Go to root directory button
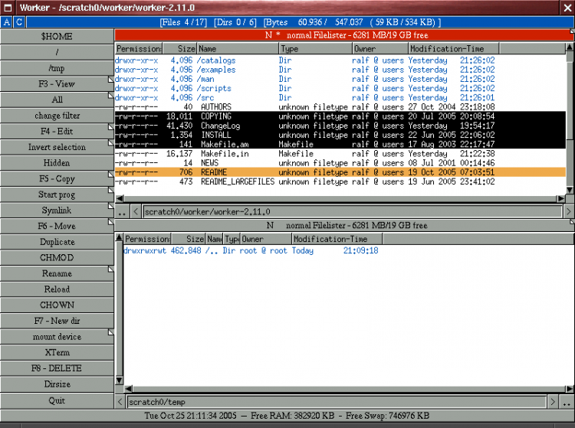 [x=57, y=52]
